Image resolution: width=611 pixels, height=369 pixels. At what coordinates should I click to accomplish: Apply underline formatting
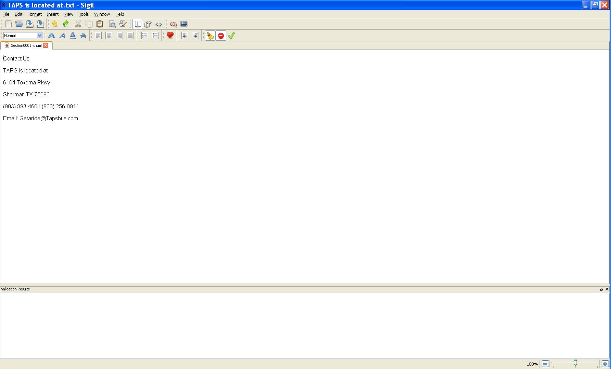pyautogui.click(x=73, y=36)
